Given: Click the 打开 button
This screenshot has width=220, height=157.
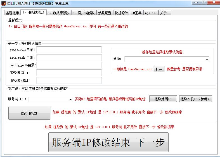Looking at the screenshot, I should [159, 69].
